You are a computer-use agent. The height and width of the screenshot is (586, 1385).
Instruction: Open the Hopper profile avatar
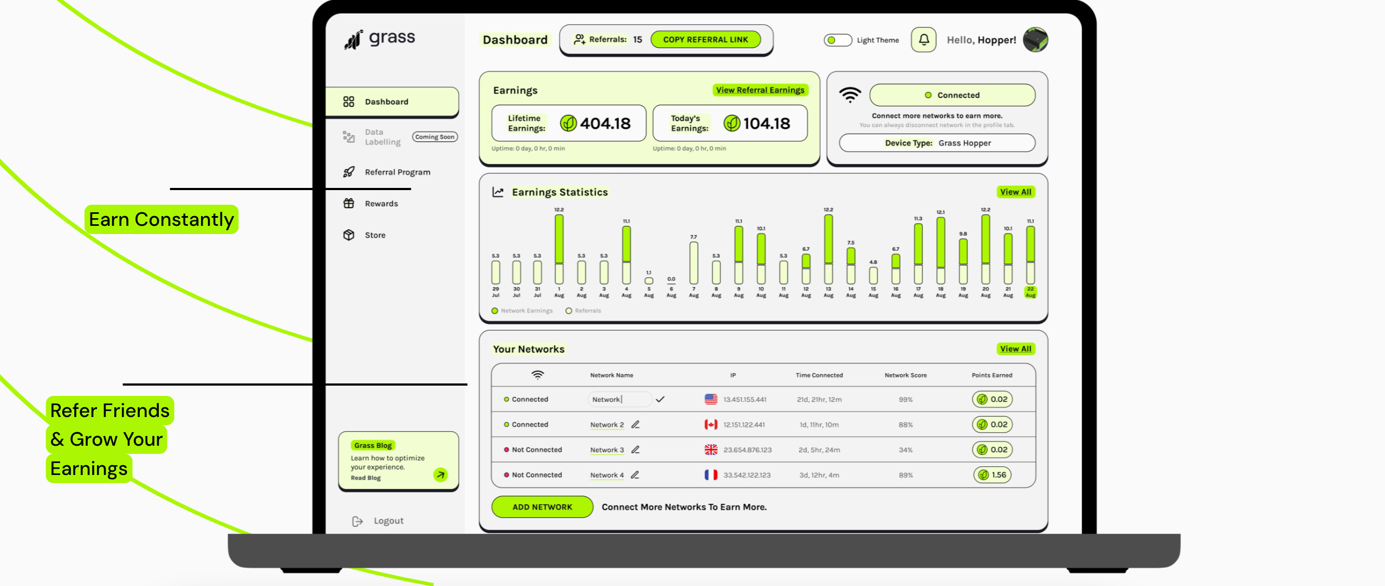pyautogui.click(x=1035, y=40)
